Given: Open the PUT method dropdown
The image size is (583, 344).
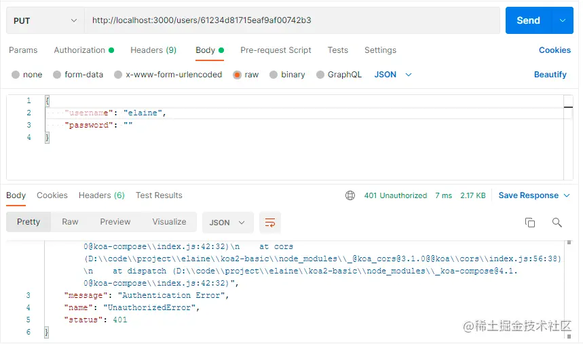Looking at the screenshot, I should point(45,20).
